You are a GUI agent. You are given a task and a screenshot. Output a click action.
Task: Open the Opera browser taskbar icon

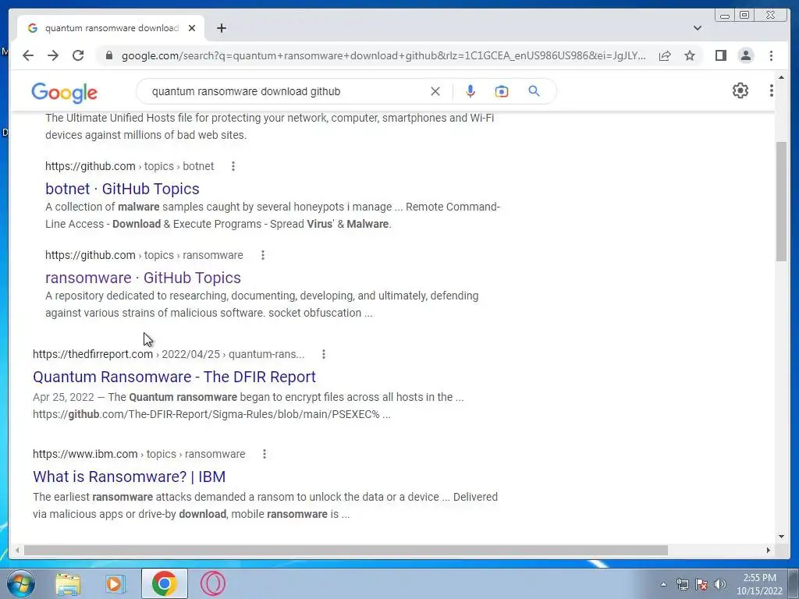tap(213, 583)
